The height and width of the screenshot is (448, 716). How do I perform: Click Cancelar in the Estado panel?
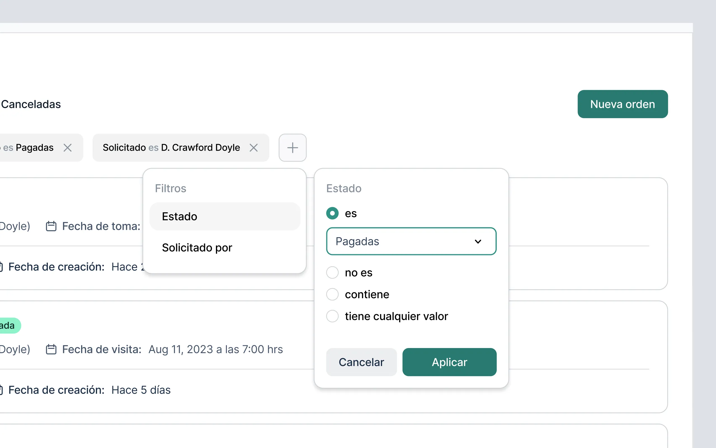tap(361, 362)
